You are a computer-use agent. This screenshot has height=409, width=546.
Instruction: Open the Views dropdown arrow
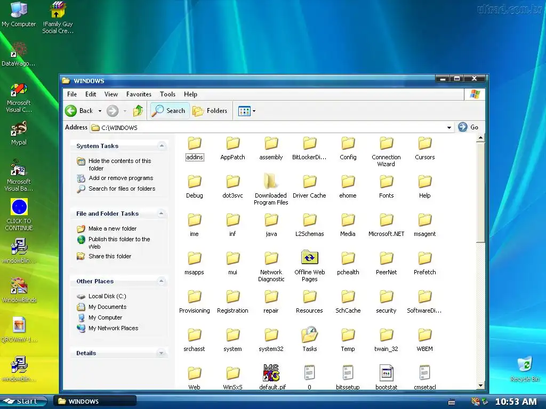click(x=254, y=111)
